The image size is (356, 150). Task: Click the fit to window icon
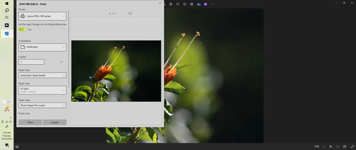(x=338, y=146)
